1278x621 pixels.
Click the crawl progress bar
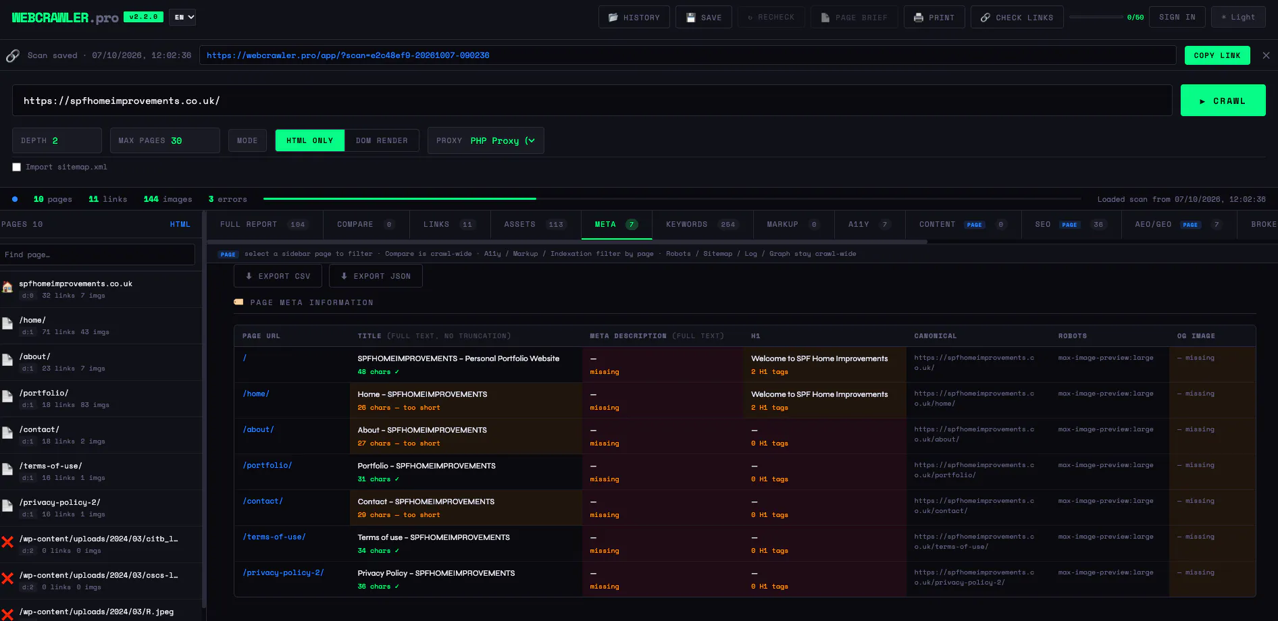click(672, 198)
